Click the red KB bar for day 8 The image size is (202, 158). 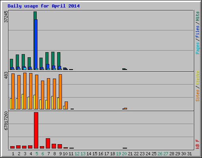54,146
